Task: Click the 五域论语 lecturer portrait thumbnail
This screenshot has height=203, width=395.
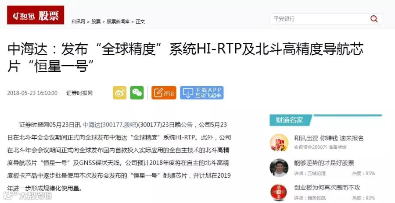Action: (279, 168)
